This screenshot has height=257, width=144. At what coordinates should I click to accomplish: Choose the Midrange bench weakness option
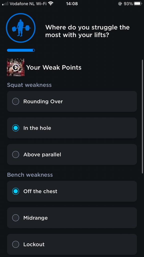point(72,218)
